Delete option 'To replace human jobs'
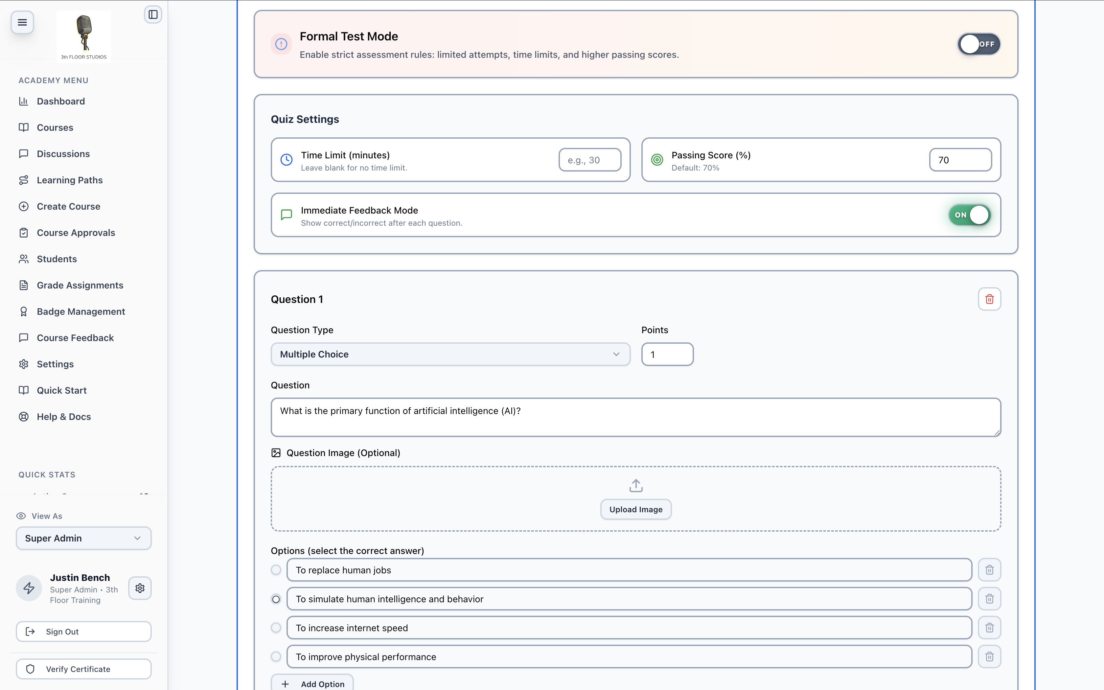Image resolution: width=1104 pixels, height=690 pixels. click(x=989, y=570)
